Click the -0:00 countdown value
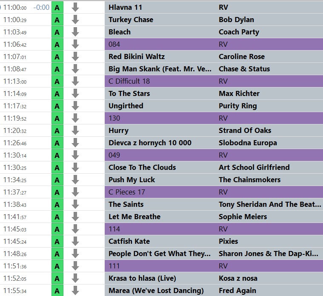The height and width of the screenshot is (296, 323). 41,7
